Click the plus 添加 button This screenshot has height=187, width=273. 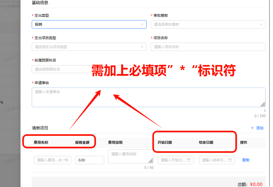tap(257, 128)
